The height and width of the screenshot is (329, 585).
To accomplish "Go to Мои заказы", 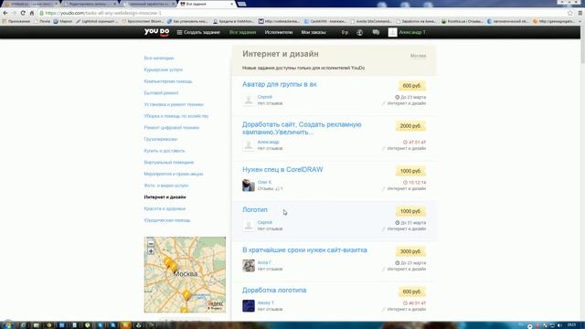I will tap(314, 33).
